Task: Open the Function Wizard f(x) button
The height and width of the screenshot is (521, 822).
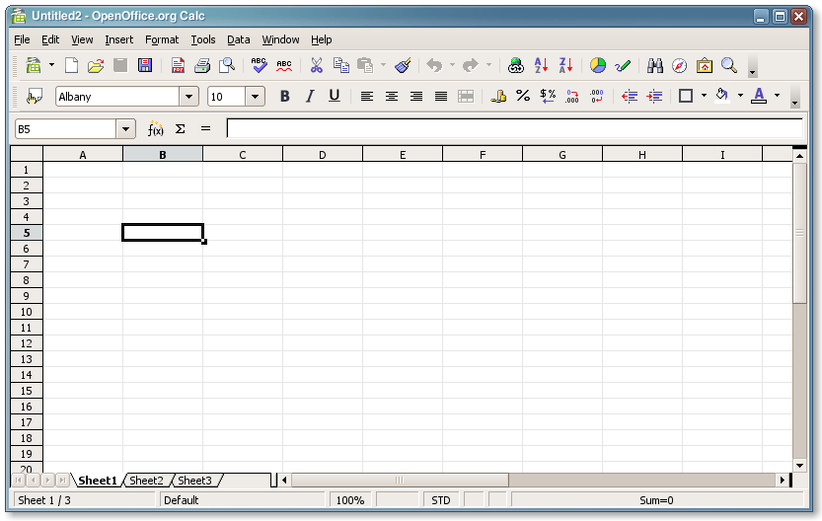Action: (155, 129)
